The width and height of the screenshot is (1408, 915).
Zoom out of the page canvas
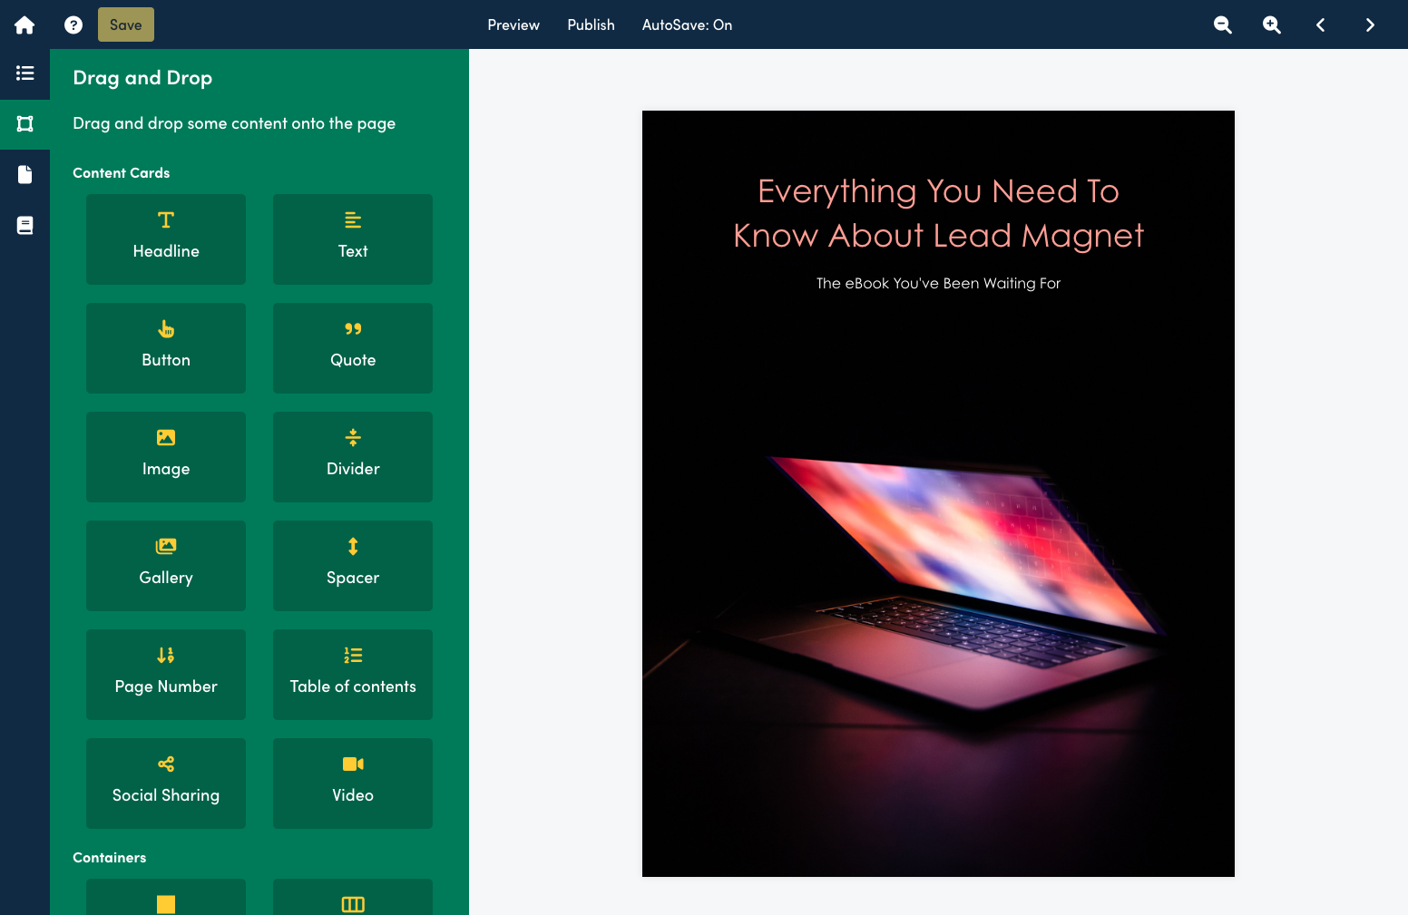point(1222,24)
